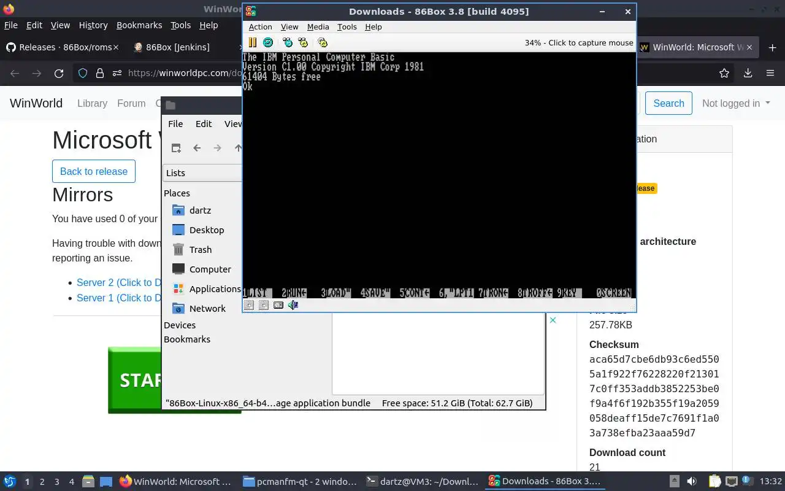The width and height of the screenshot is (785, 491).
Task: Open Firefox History menu
Action: click(93, 25)
